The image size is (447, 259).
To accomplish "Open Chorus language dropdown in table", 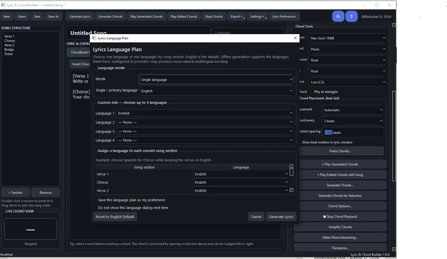I will pyautogui.click(x=241, y=182).
